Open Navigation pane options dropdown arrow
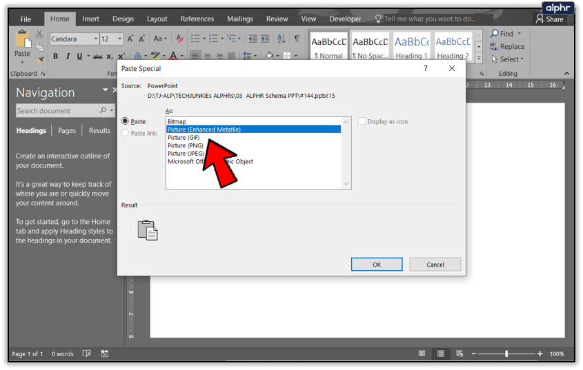The image size is (583, 370). (106, 90)
